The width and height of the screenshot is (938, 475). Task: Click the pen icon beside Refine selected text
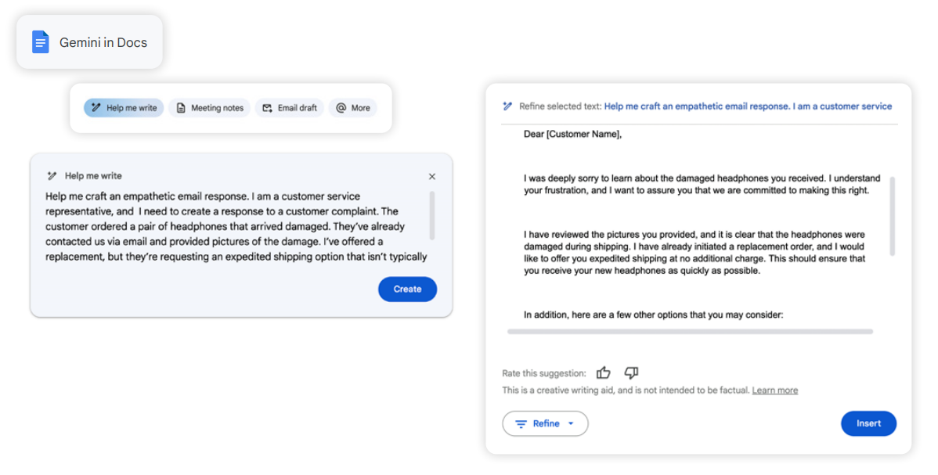point(507,106)
